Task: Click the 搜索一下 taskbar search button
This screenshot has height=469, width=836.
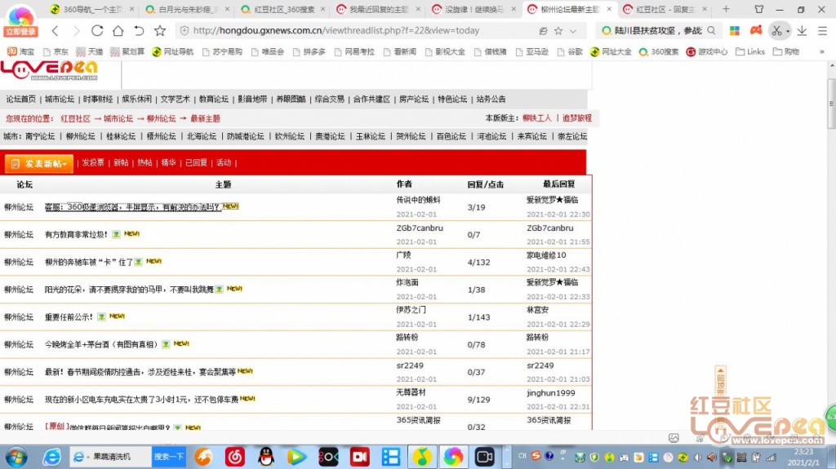Action: (x=168, y=457)
